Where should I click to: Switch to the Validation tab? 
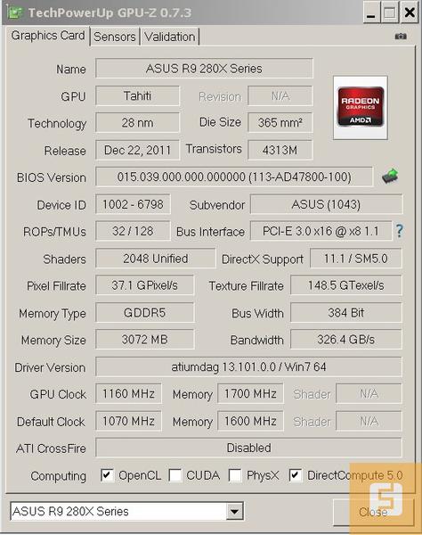(170, 37)
